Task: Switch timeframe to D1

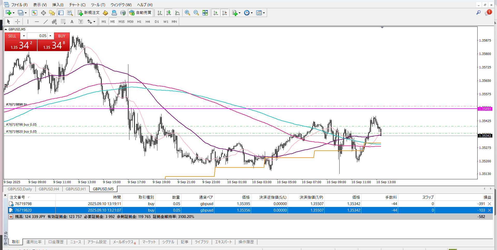Action: coord(157,22)
